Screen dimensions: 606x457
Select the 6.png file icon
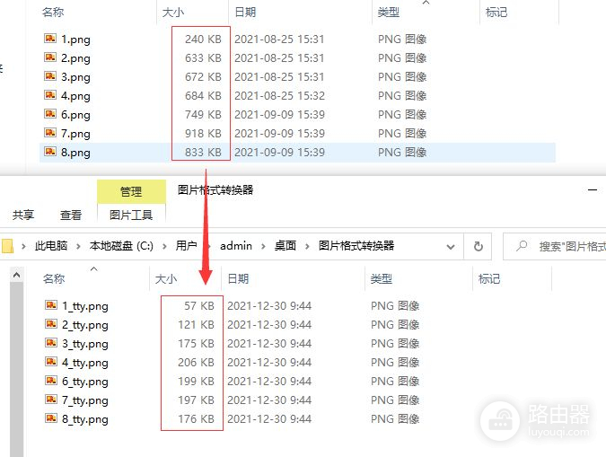point(50,114)
